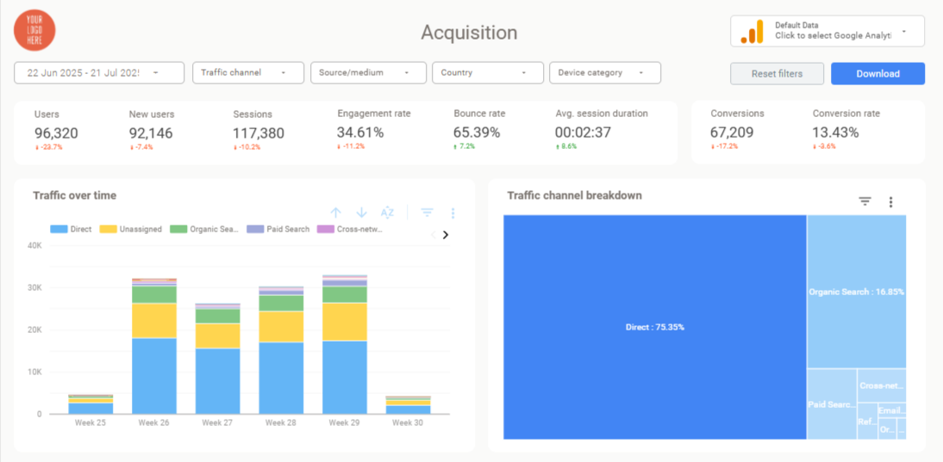Image resolution: width=943 pixels, height=462 pixels.
Task: Show previous legend items with left chevron
Action: (433, 235)
